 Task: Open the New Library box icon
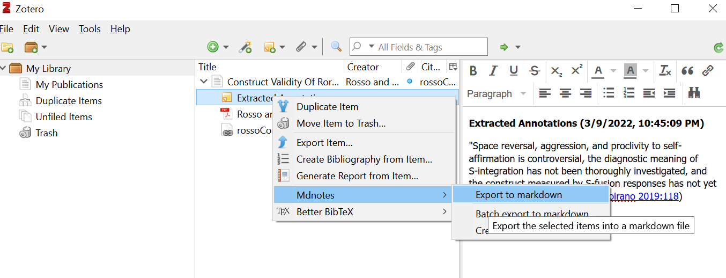click(31, 47)
